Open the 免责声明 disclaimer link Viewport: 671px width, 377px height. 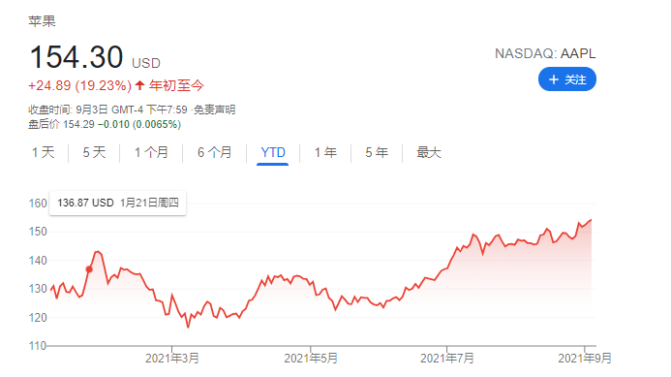[214, 110]
